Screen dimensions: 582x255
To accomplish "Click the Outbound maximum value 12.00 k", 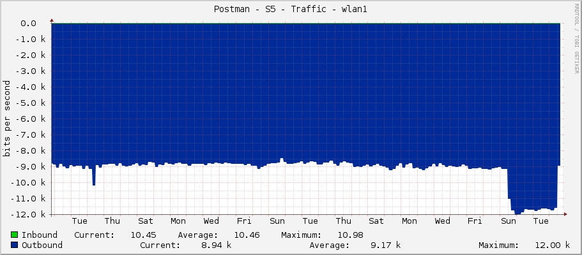I will pos(553,245).
